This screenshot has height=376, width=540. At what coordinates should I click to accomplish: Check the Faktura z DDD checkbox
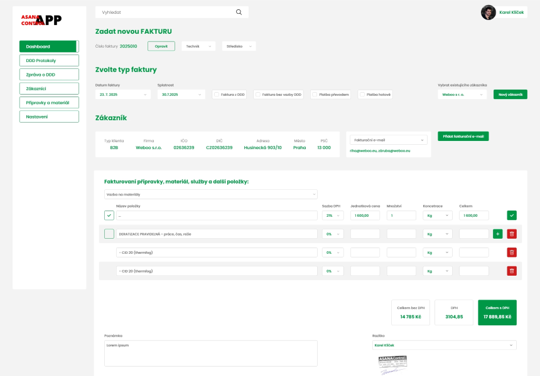[x=217, y=95]
